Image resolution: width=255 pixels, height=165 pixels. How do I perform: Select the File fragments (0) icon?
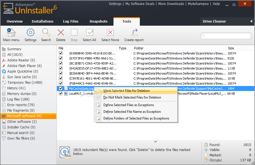click(4, 110)
